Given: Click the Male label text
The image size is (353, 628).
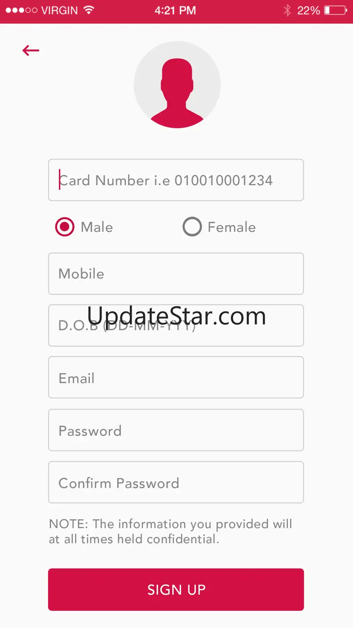Looking at the screenshot, I should 97,227.
